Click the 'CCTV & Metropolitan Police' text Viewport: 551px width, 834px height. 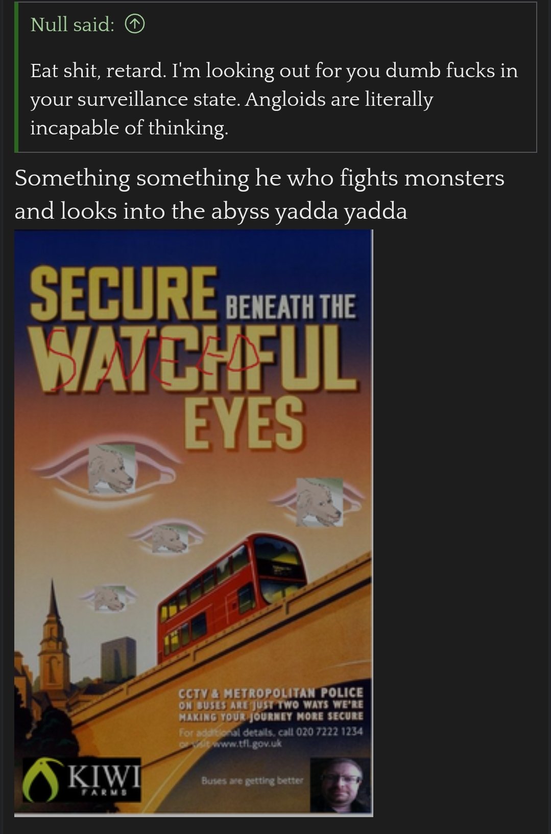271,693
